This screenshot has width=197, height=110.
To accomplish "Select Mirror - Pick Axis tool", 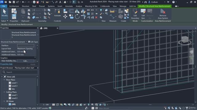I will point(77,11).
